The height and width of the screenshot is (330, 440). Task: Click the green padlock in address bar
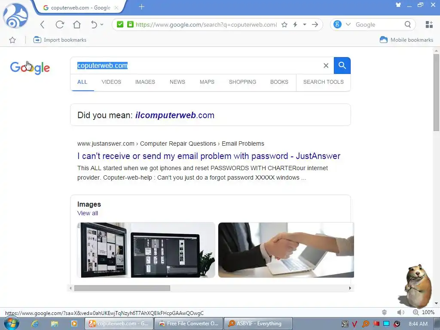tap(130, 24)
